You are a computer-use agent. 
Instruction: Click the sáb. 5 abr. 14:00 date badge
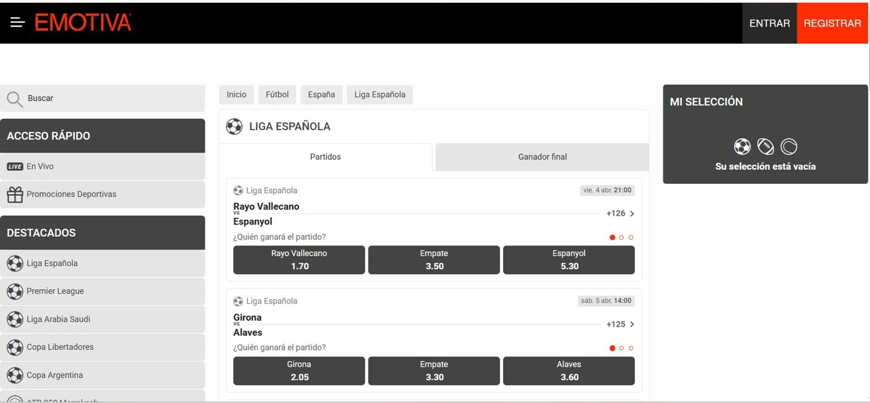pos(606,301)
